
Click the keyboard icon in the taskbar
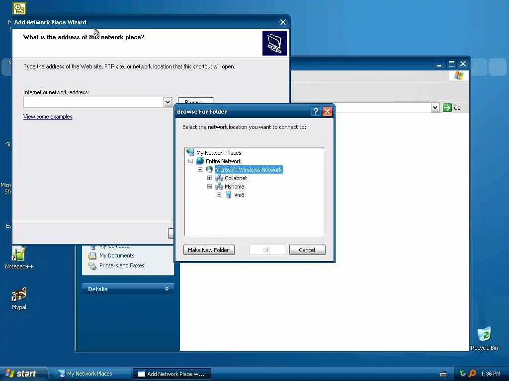443,374
